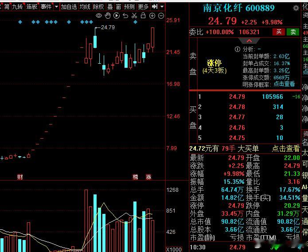This screenshot has width=308, height=252.
Task: Click the yellow 涨停 (4天3板) label
Action: (x=214, y=66)
